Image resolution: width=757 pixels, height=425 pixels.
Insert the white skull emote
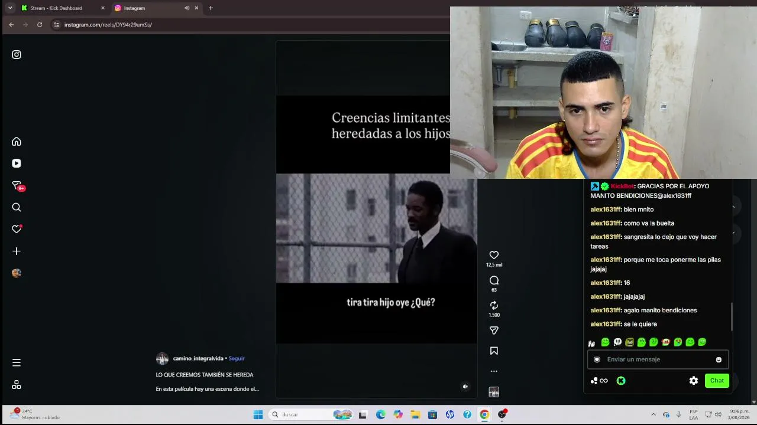click(617, 342)
